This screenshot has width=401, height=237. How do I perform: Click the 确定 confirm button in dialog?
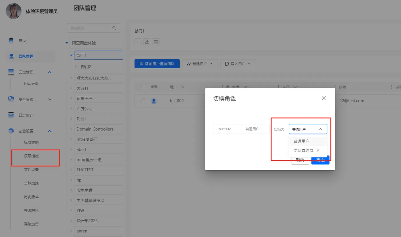[x=321, y=160]
